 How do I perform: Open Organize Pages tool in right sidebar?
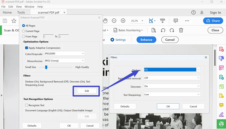[x=221, y=68]
